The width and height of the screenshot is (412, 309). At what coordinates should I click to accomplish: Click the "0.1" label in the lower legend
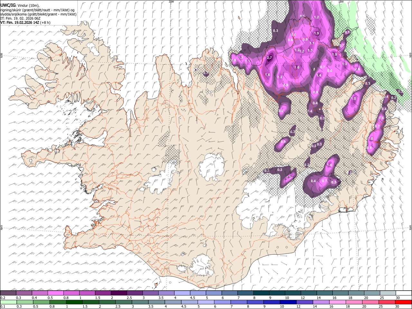[3, 307]
